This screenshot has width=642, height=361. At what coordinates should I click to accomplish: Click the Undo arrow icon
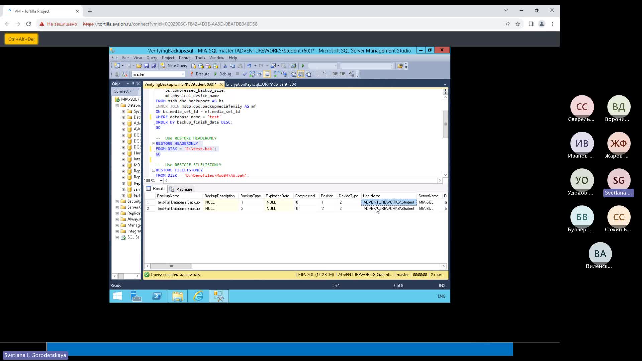249,66
